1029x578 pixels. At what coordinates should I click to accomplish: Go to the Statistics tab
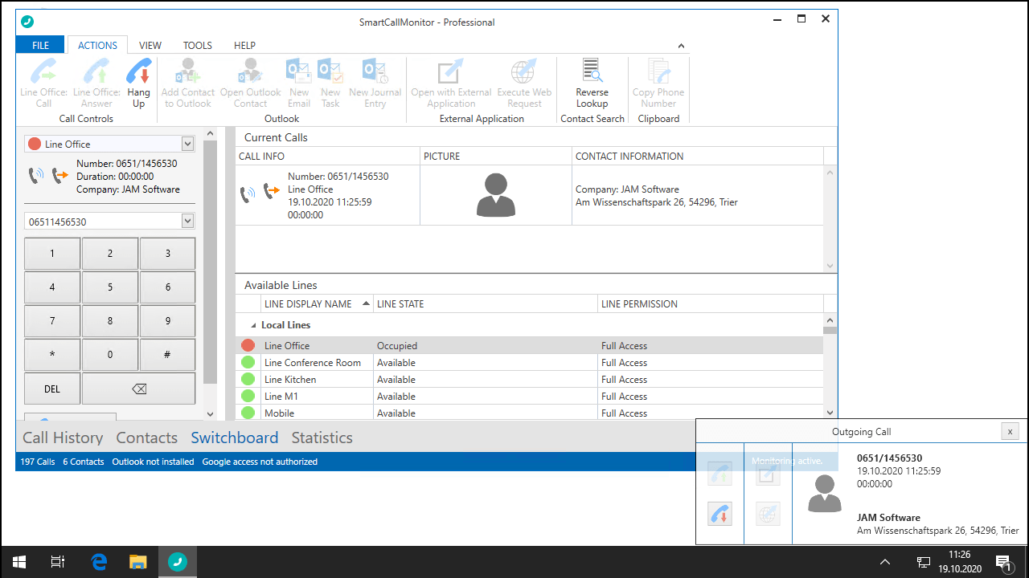pyautogui.click(x=322, y=438)
